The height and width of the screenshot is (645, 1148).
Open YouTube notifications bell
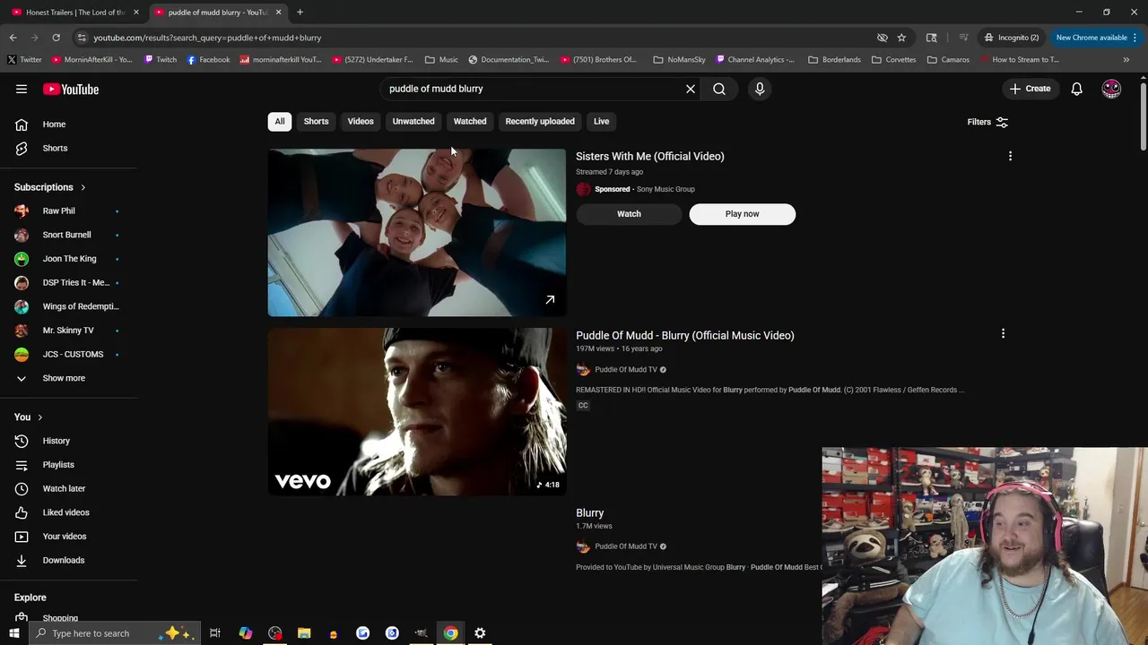1076,89
